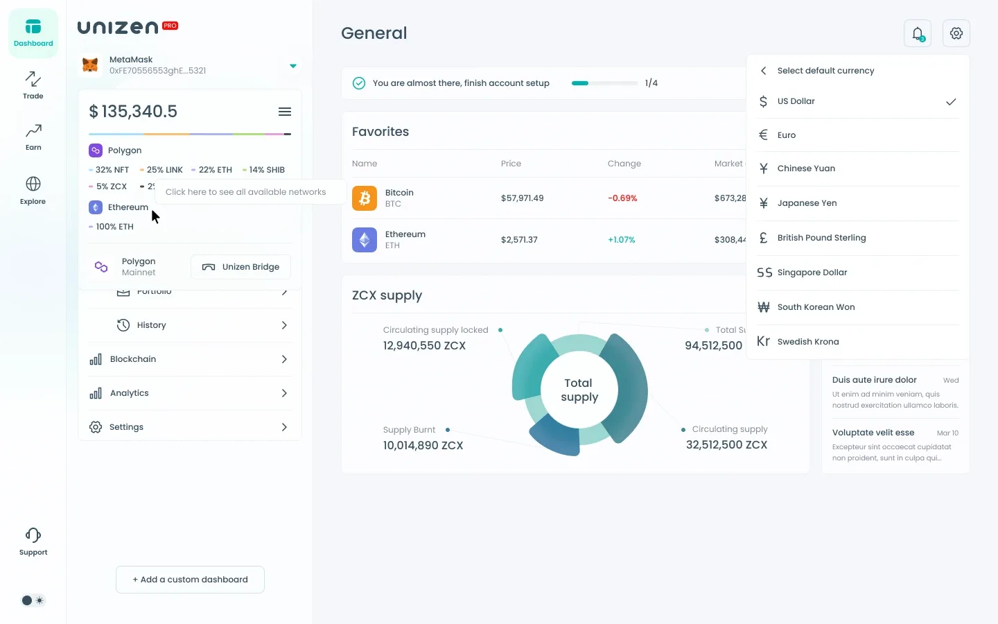The height and width of the screenshot is (624, 998).
Task: Click the account setup check circle icon
Action: coord(359,83)
